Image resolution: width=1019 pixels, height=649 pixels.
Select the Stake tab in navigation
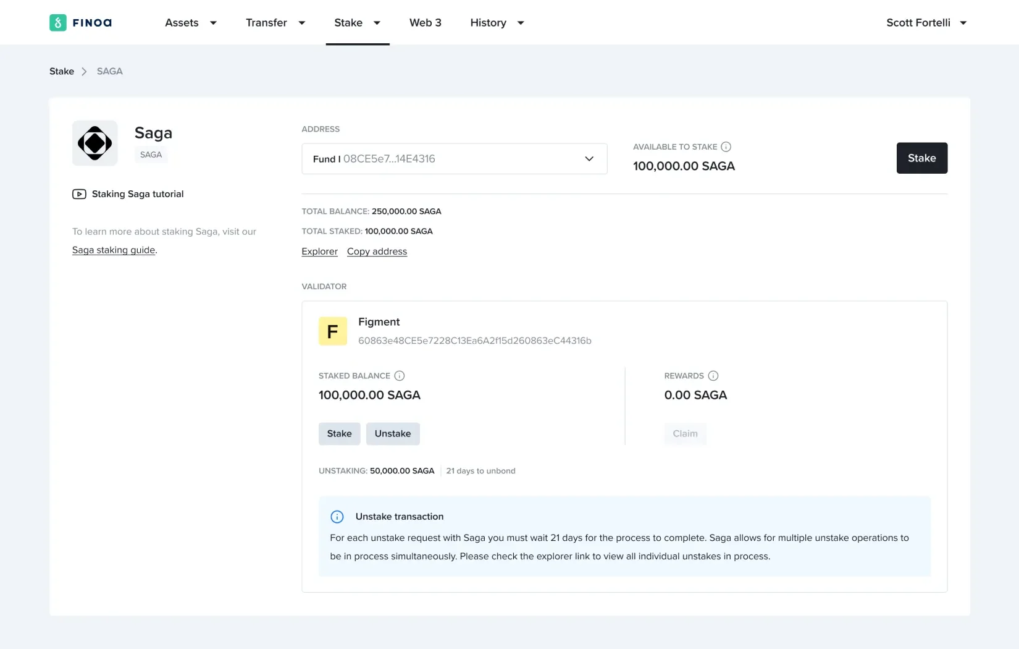tap(348, 23)
